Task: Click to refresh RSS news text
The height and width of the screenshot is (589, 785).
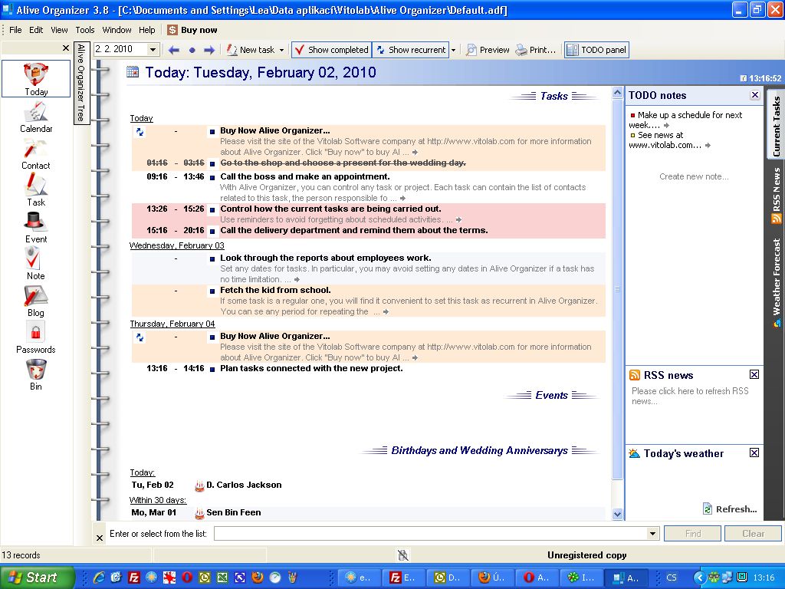Action: pos(690,396)
